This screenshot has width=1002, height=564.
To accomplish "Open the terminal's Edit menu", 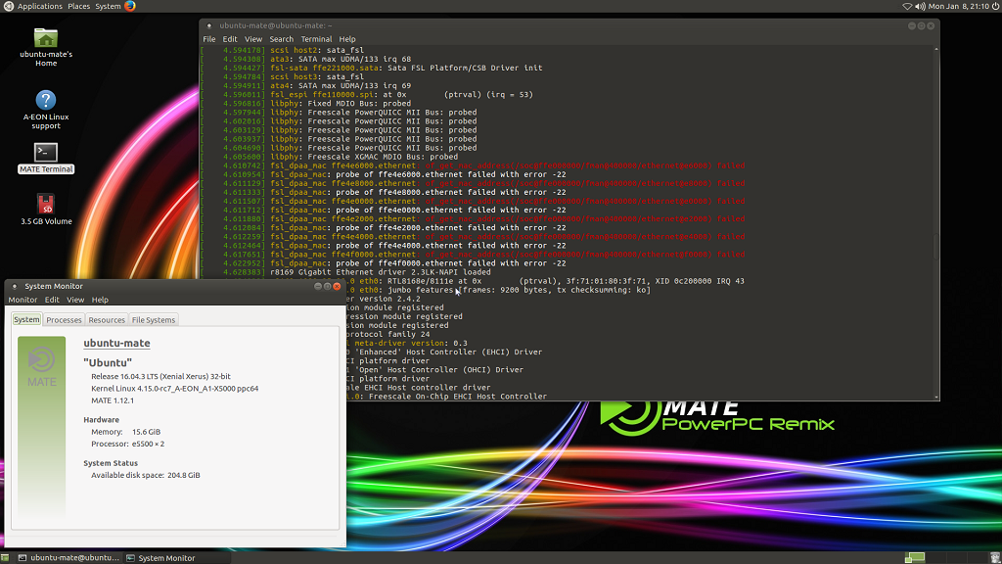I will click(230, 39).
